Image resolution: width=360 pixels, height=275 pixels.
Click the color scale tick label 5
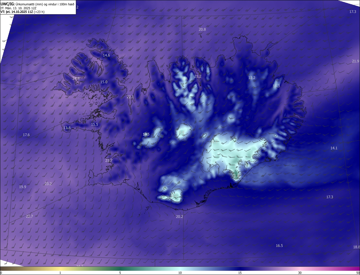(x=120, y=273)
